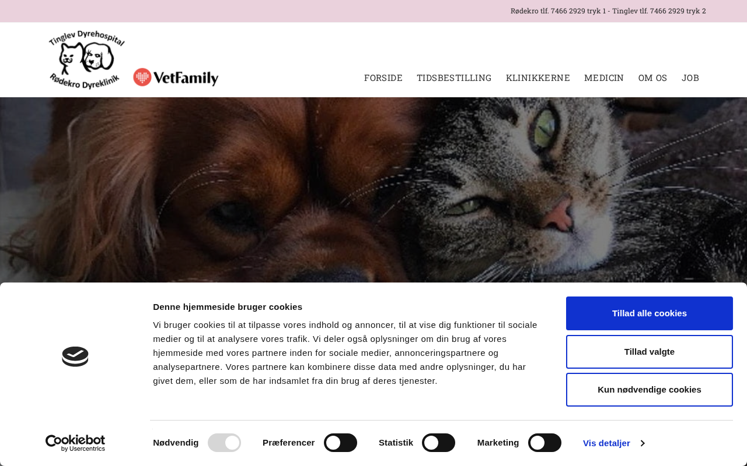Viewport: 747px width, 466px height.
Task: Enable the Præferencer cookies switch
Action: tap(340, 443)
